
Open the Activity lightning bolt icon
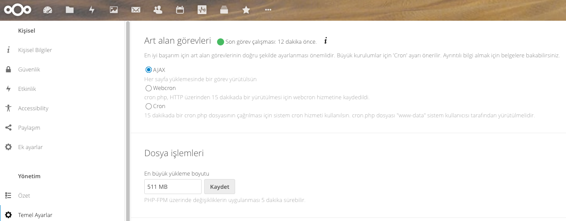click(92, 10)
